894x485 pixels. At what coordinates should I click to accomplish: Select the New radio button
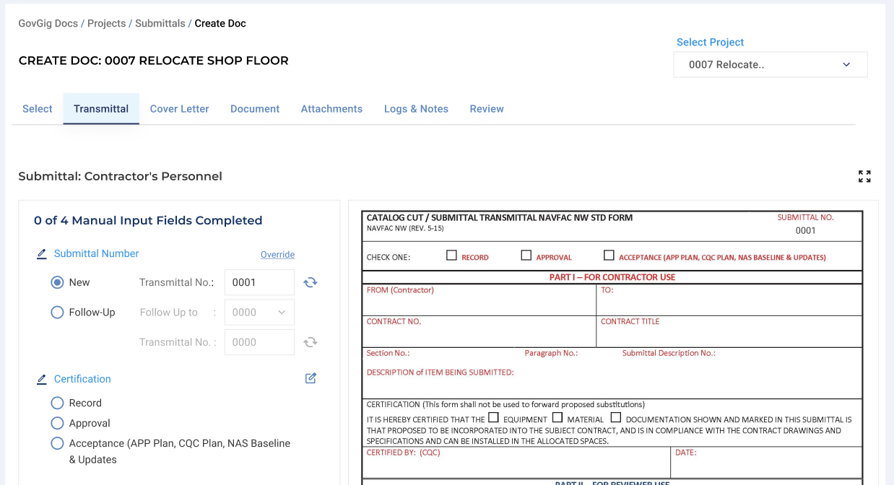pyautogui.click(x=57, y=282)
